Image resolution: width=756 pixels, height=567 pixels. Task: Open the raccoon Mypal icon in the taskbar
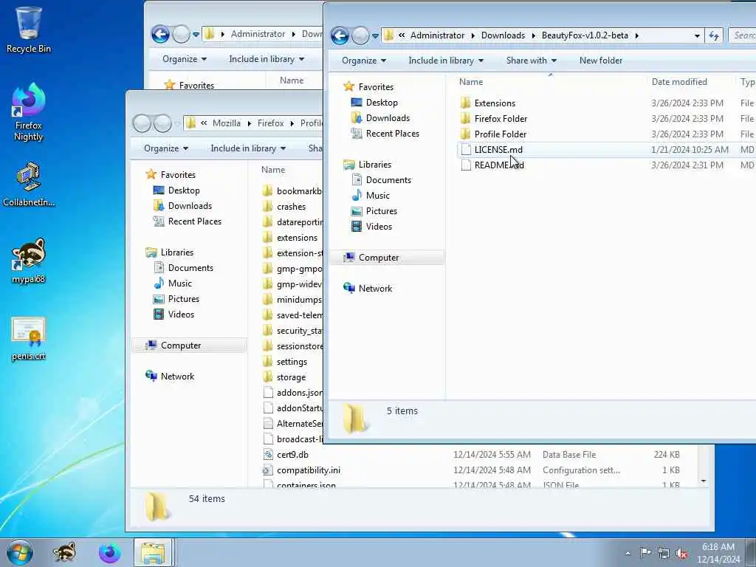(x=64, y=552)
